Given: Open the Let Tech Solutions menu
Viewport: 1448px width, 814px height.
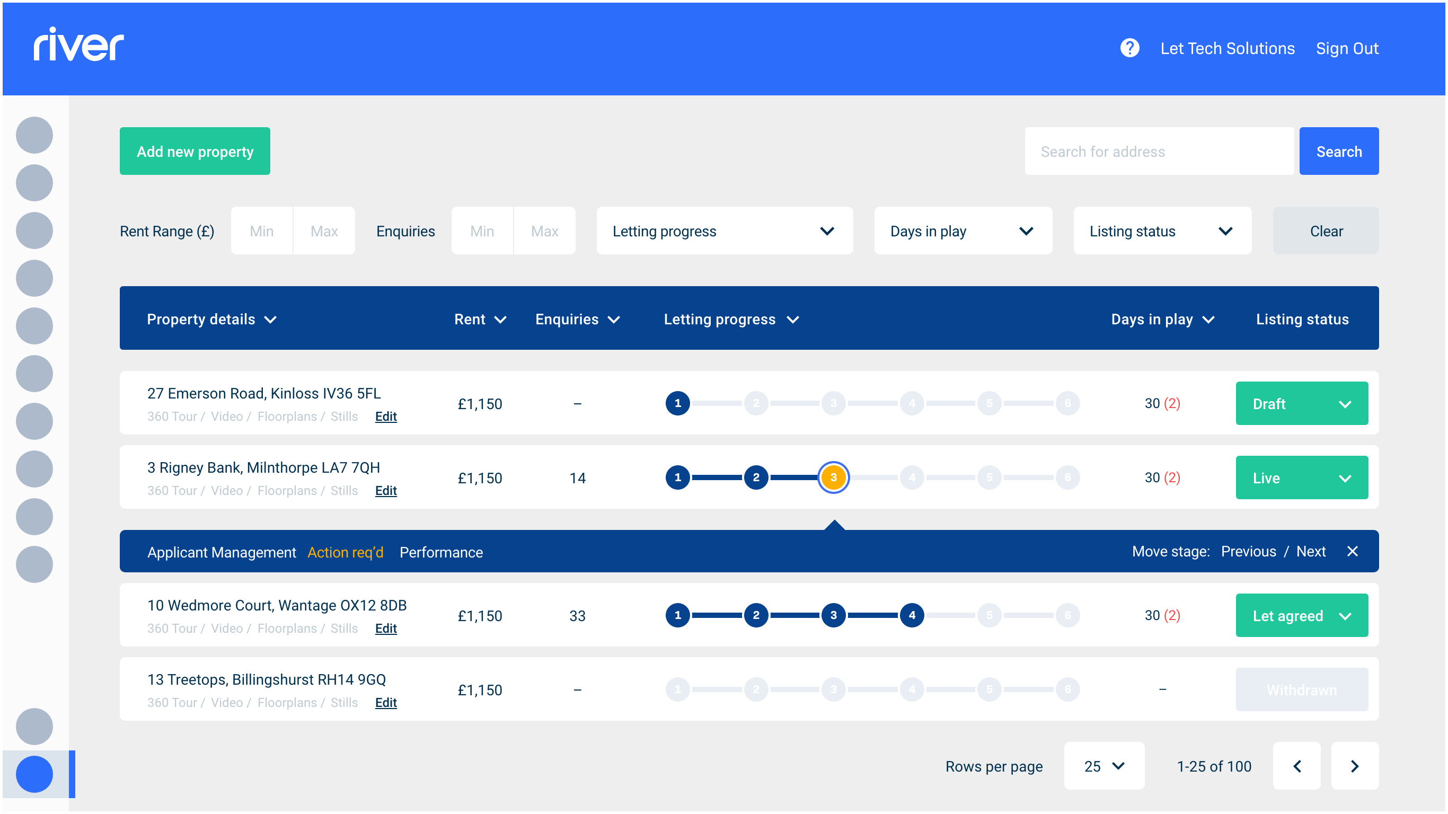Looking at the screenshot, I should click(1227, 48).
